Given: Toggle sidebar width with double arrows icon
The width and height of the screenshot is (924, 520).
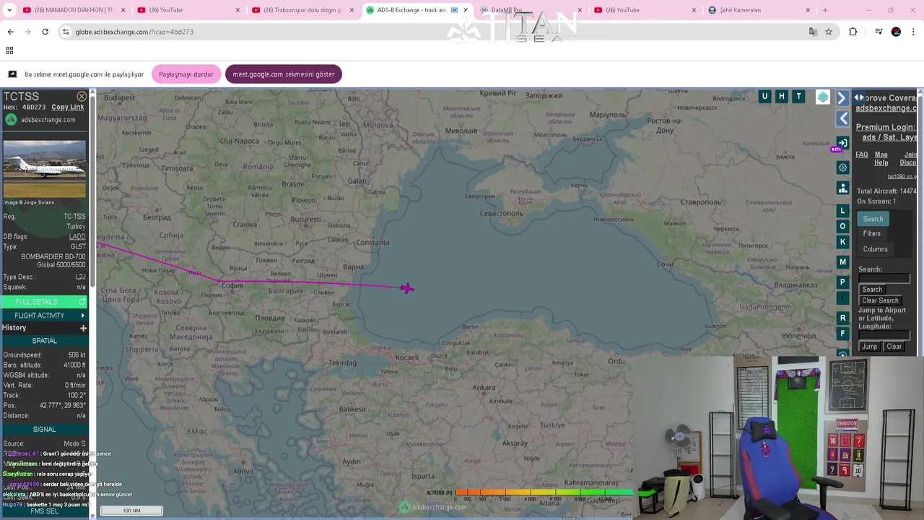Looking at the screenshot, I should tap(859, 97).
